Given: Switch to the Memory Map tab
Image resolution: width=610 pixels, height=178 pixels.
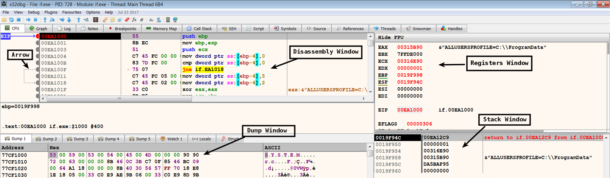Looking at the screenshot, I should coord(161,29).
